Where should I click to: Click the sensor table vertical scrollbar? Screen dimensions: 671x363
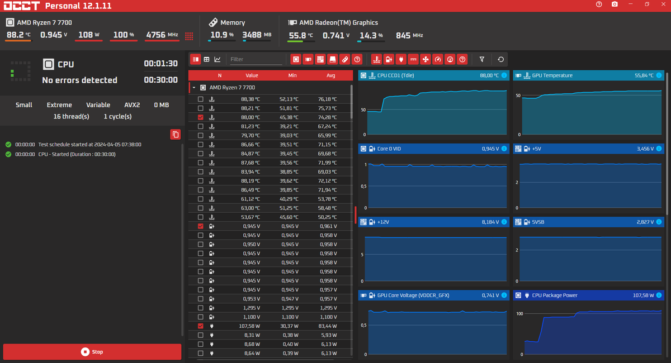352,102
